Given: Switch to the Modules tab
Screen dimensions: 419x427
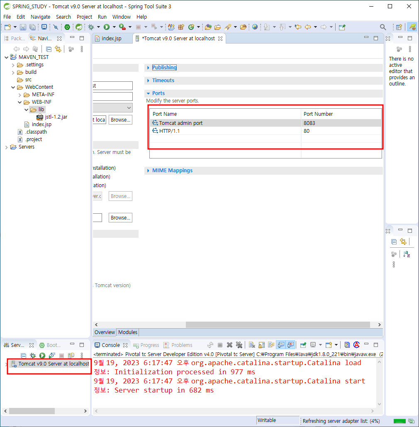Looking at the screenshot, I should 128,332.
